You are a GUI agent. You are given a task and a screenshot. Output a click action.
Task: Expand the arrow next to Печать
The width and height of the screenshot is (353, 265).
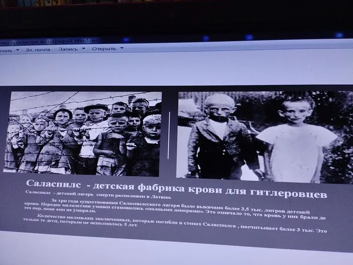coord(18,50)
